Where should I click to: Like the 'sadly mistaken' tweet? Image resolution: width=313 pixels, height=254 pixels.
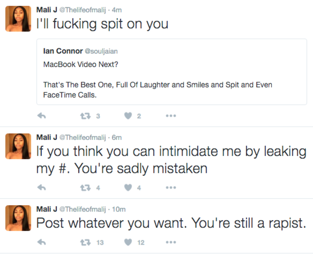click(x=128, y=187)
